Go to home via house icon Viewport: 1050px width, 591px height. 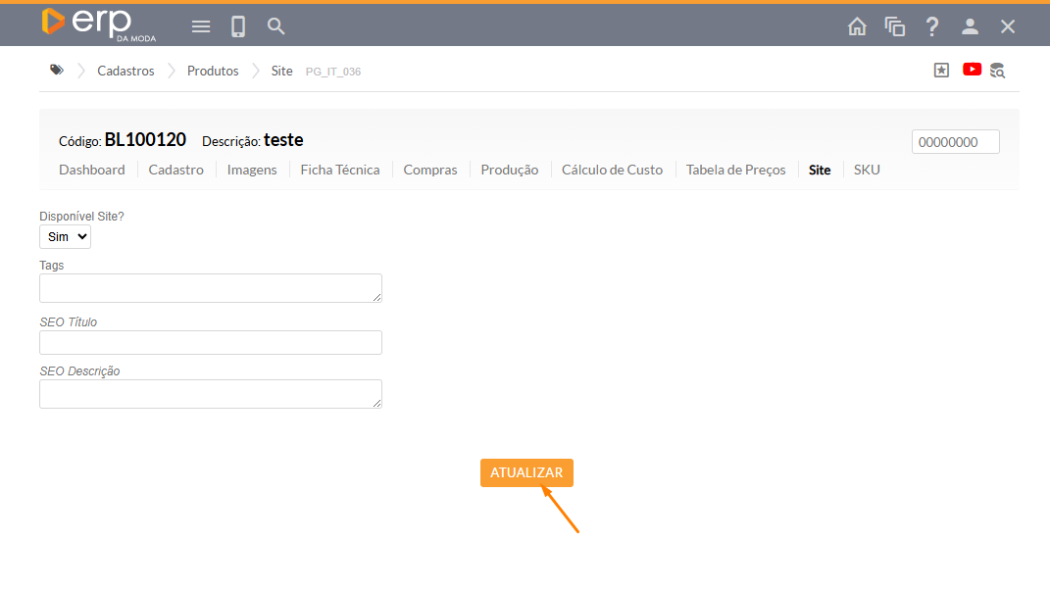coord(857,26)
